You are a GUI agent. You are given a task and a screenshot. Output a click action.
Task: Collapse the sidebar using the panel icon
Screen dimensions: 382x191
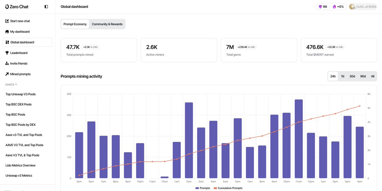46,6
